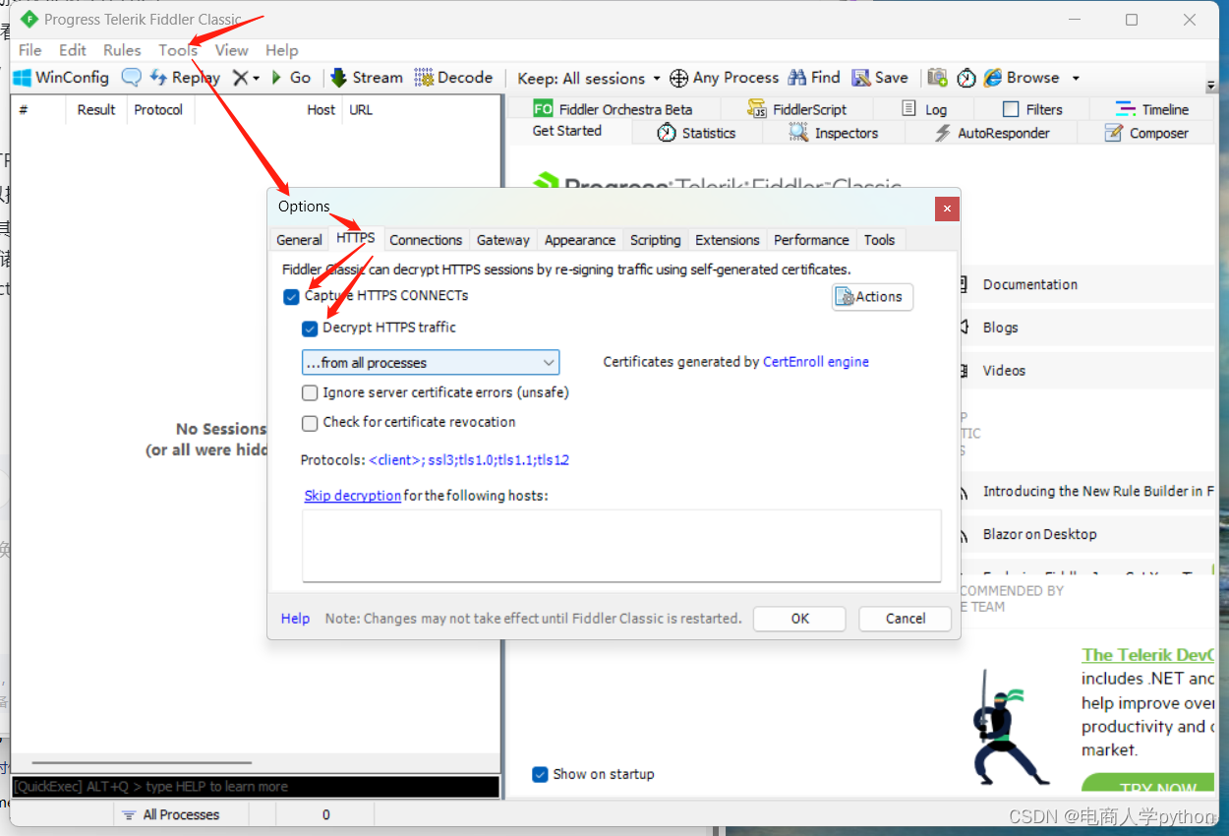Uncheck Capture HTTPS CONNECTs
1229x836 pixels.
pyautogui.click(x=291, y=296)
